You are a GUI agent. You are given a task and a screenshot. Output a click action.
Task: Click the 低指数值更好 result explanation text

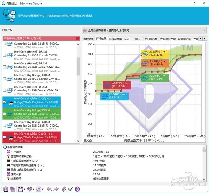click(102, 178)
